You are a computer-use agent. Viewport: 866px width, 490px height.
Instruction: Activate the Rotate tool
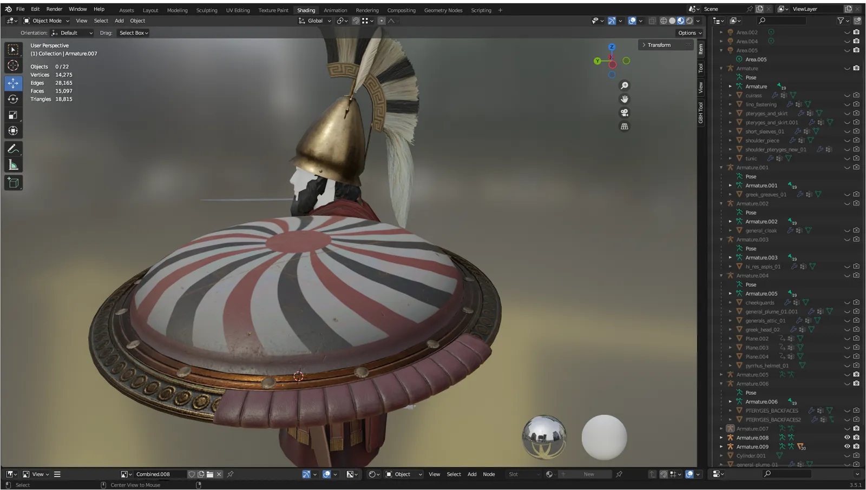13,99
